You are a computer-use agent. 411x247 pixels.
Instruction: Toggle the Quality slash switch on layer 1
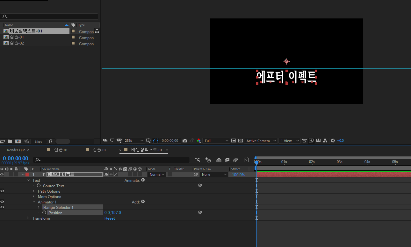pos(116,175)
